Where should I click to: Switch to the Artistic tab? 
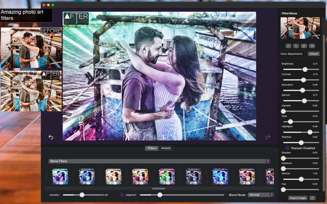pyautogui.click(x=166, y=148)
